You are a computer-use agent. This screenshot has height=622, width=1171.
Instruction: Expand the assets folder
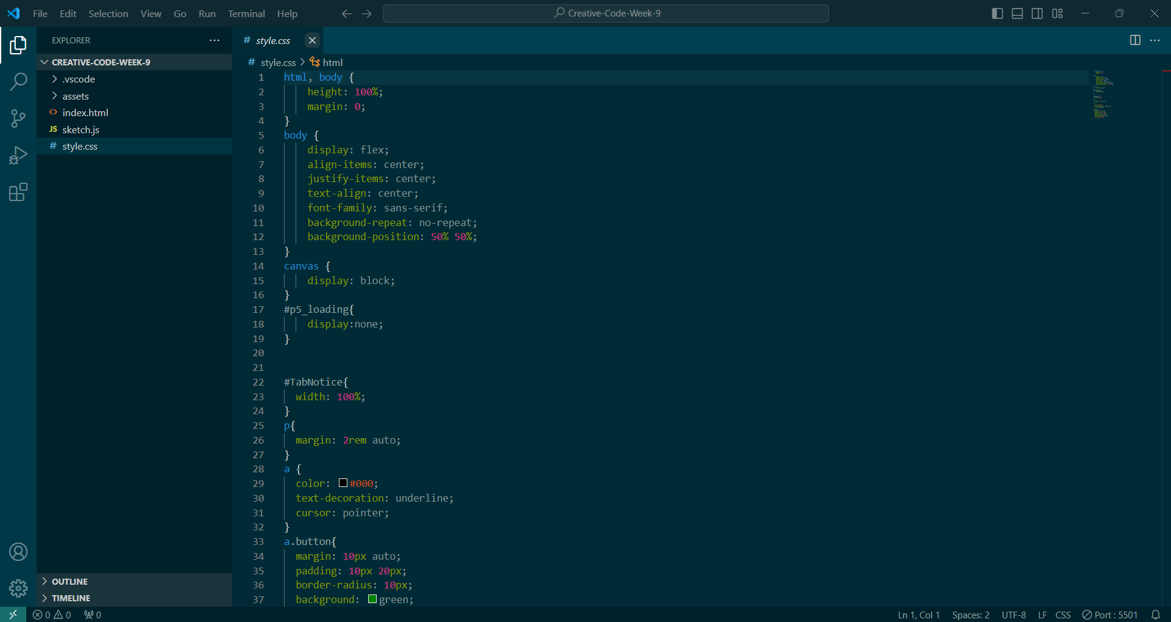point(55,96)
